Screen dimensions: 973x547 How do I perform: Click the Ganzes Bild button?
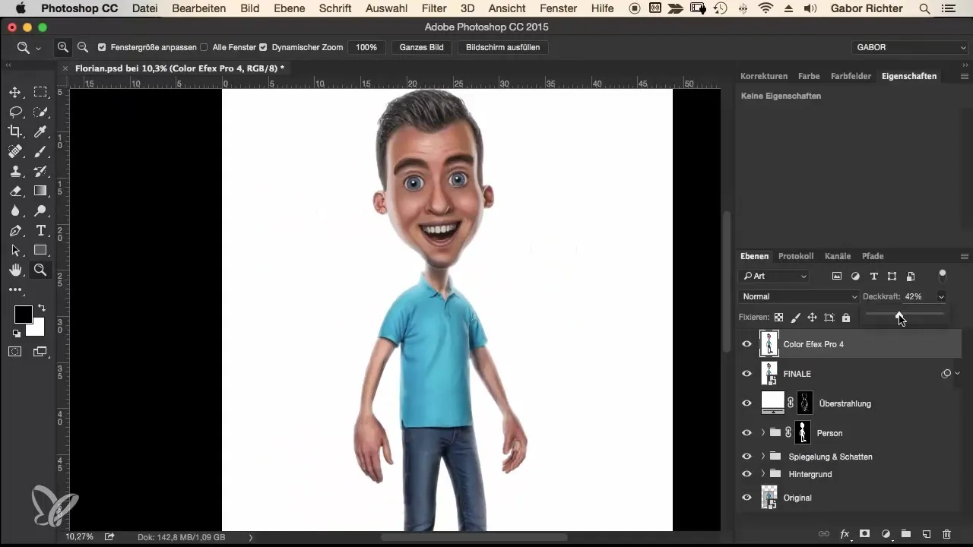pos(422,47)
